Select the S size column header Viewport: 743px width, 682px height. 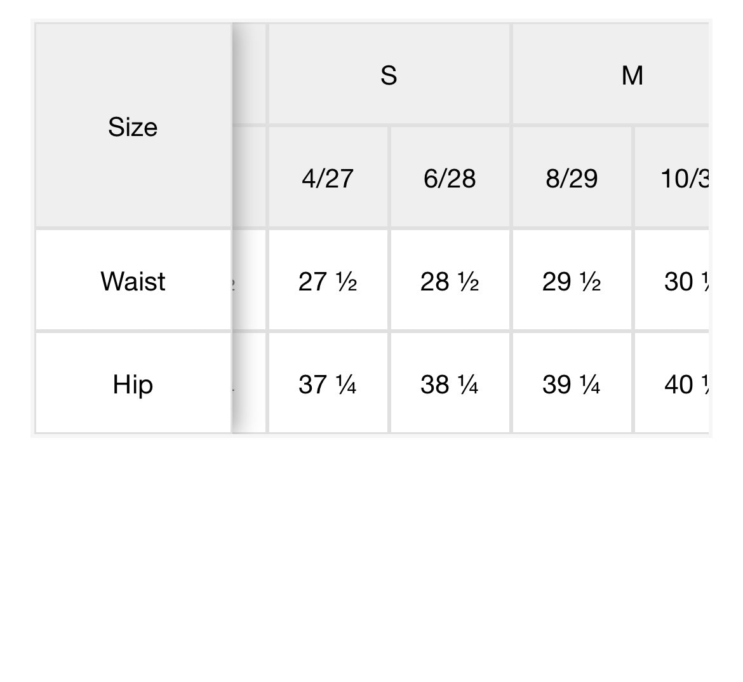pos(389,75)
